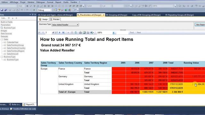205x115 pixels.
Task: Open Fenêtre Définition de code panel
Action: 23,109
